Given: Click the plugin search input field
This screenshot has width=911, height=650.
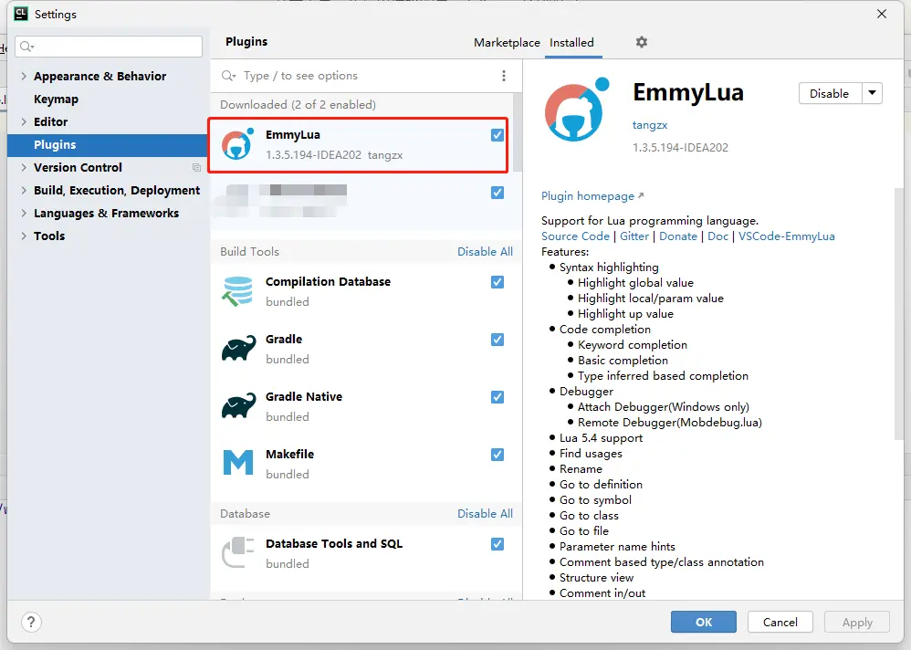Looking at the screenshot, I should point(366,76).
